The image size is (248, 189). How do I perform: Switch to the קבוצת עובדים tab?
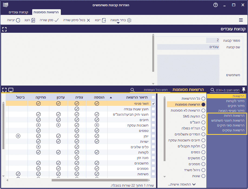point(18,12)
